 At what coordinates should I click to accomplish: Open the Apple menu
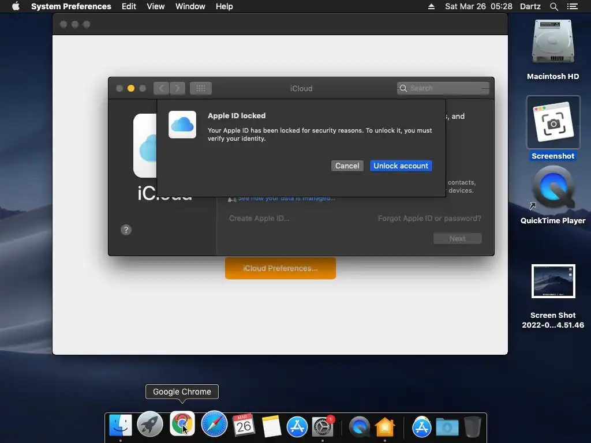click(x=16, y=6)
